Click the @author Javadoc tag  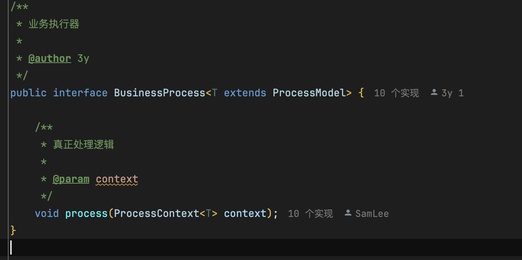50,59
